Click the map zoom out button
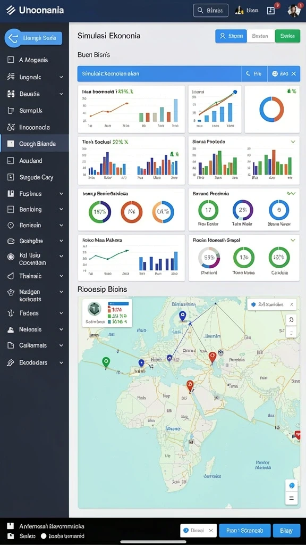306x545 pixels. [x=292, y=498]
